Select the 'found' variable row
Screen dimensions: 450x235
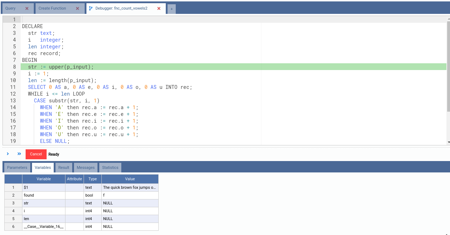tap(43, 195)
